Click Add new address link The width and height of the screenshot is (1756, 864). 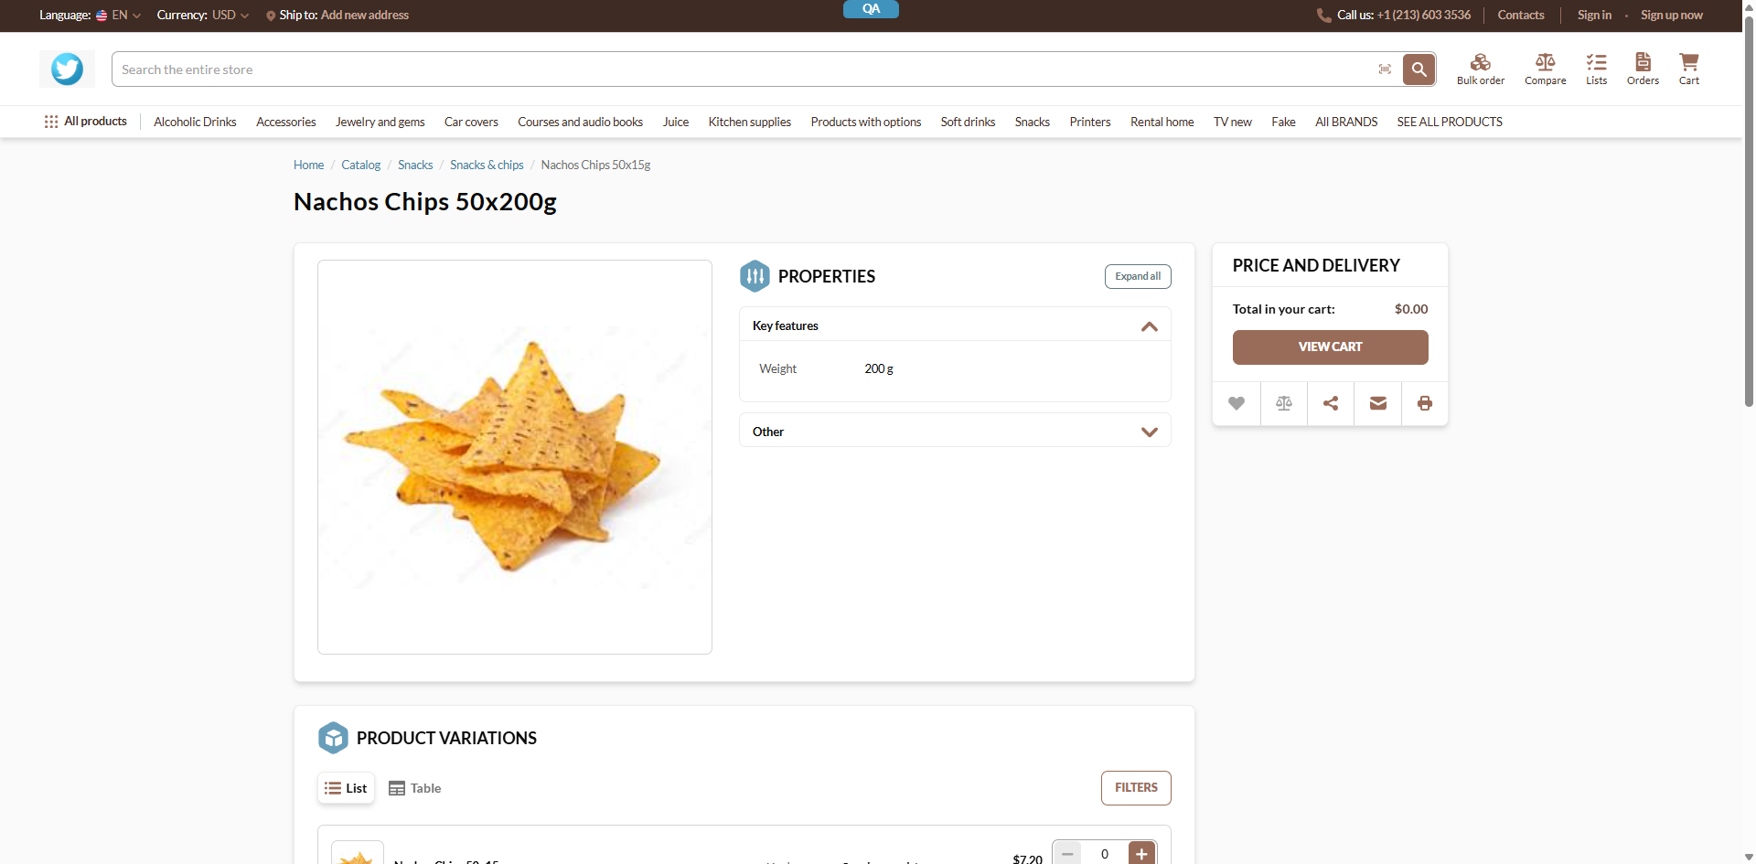click(365, 16)
